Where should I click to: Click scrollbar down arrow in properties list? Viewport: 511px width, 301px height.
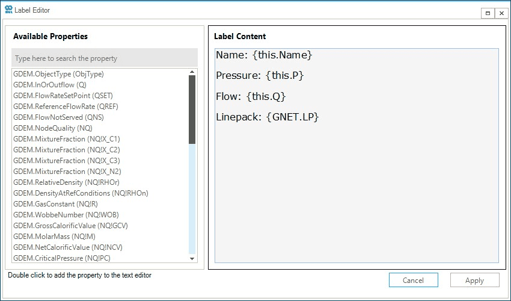(x=192, y=259)
